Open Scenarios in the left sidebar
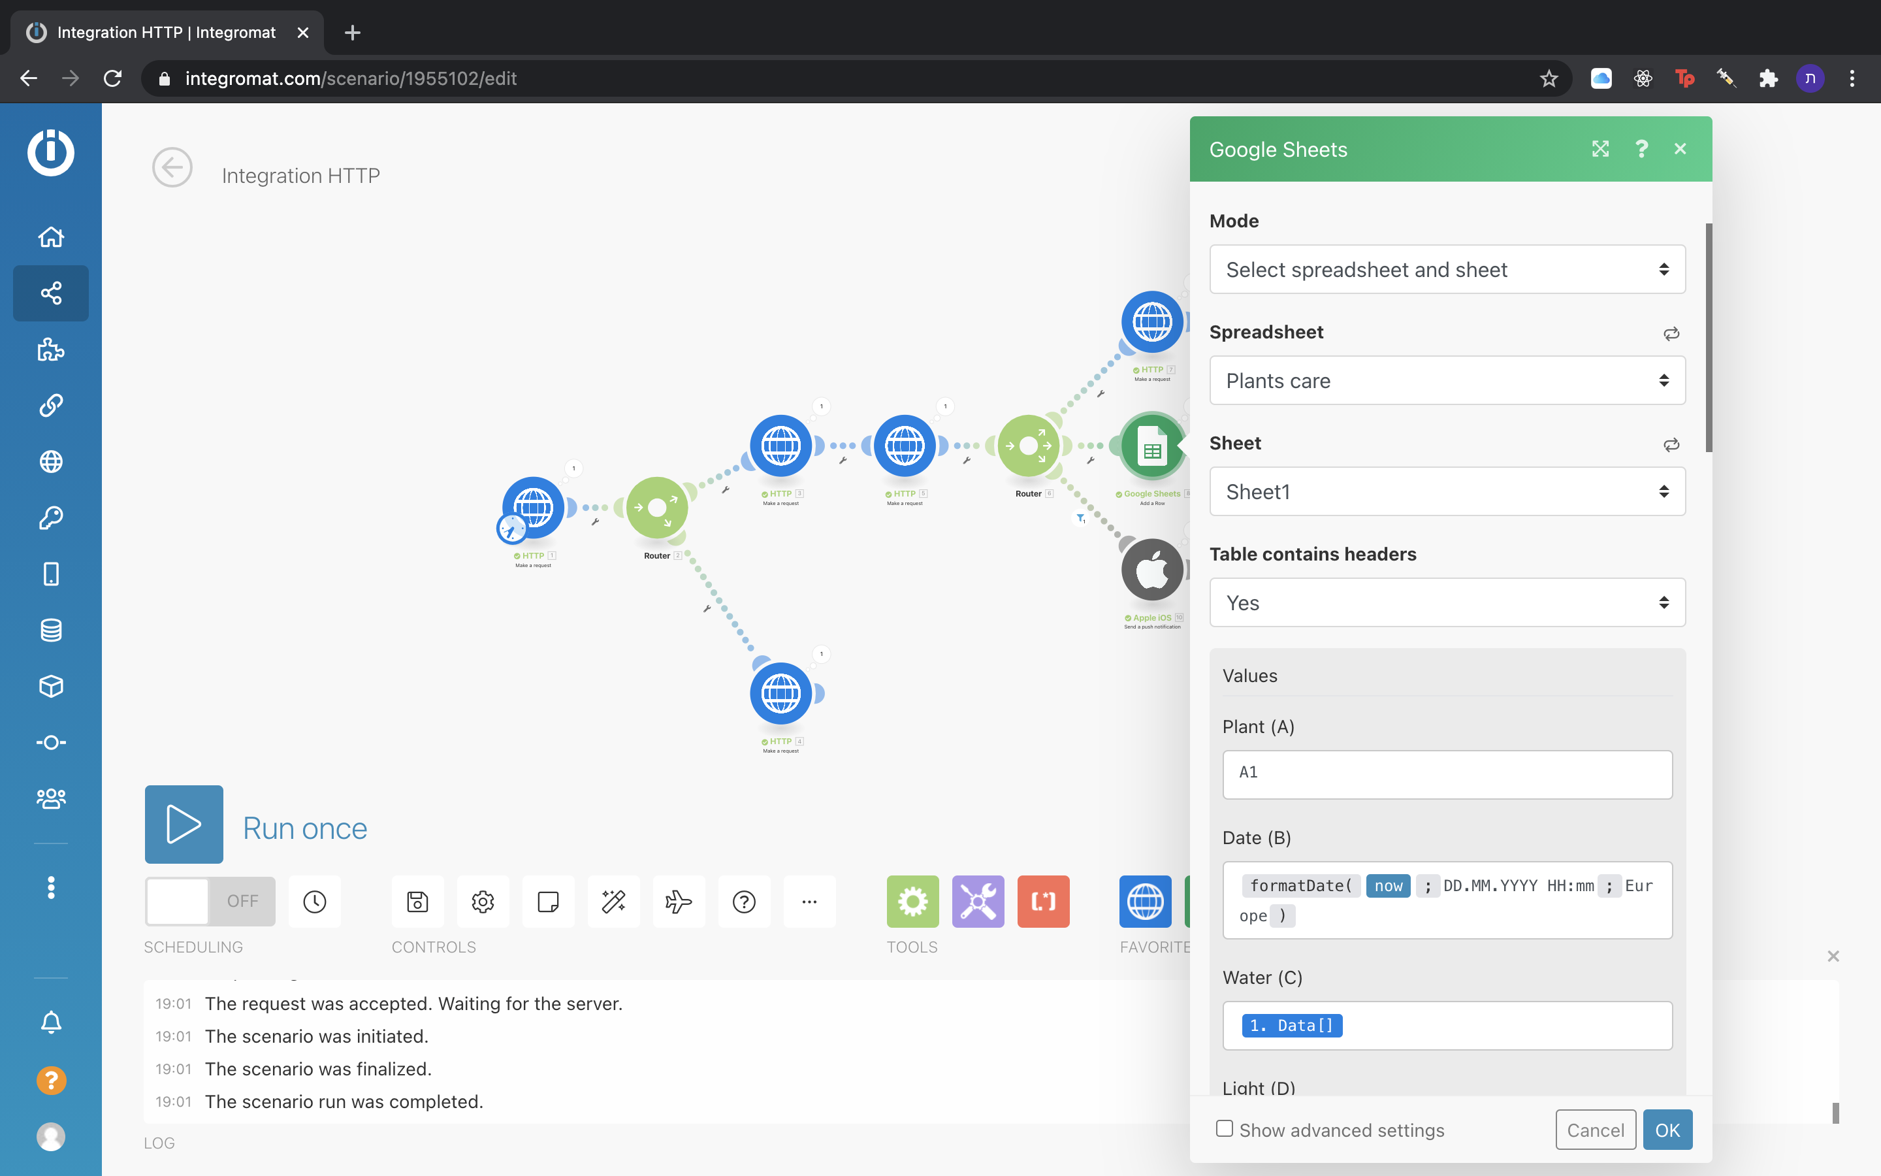This screenshot has width=1881, height=1176. coord(52,293)
